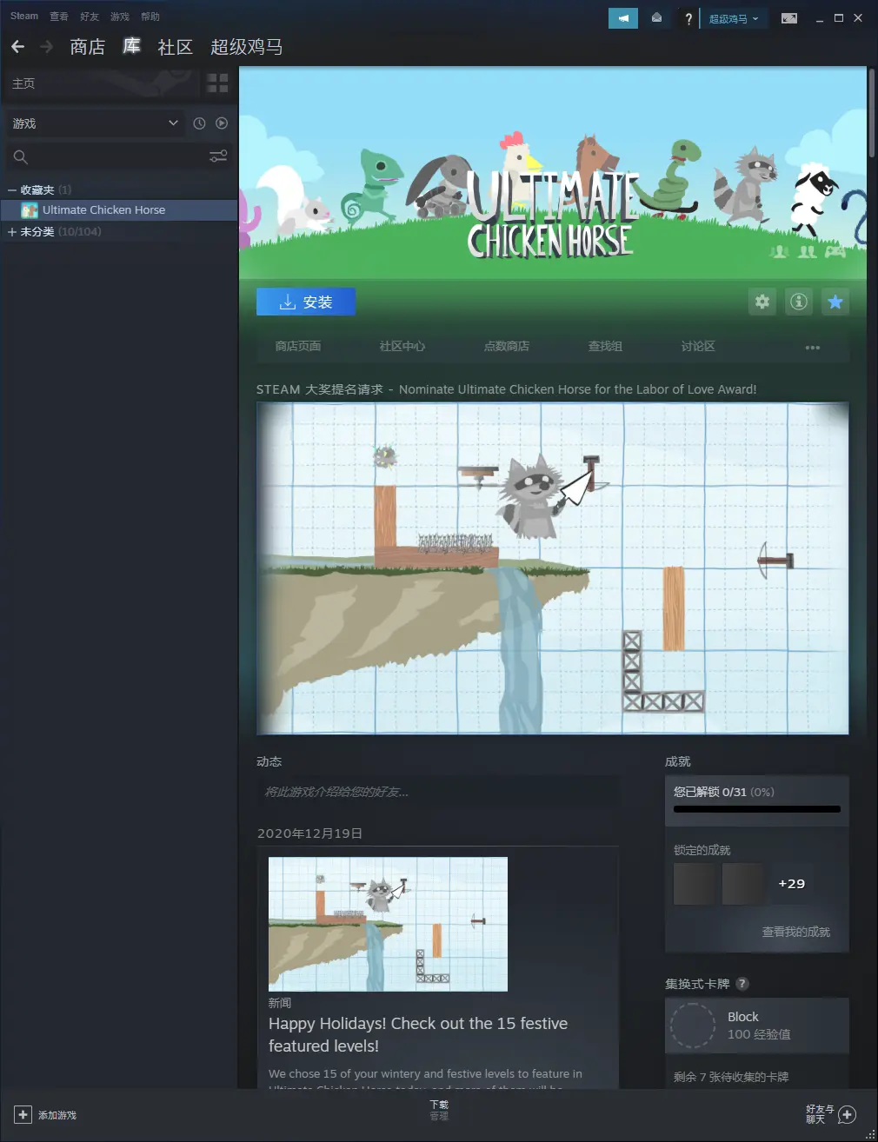Click the 2020年12月19日 date text
Image resolution: width=878 pixels, height=1142 pixels.
[310, 833]
